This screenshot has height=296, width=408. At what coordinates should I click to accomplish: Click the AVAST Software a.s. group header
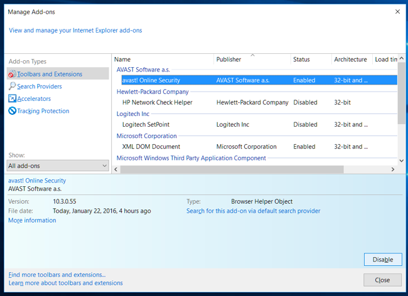(x=143, y=70)
